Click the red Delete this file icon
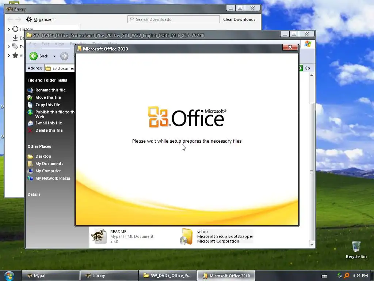The width and height of the screenshot is (374, 281). pyautogui.click(x=30, y=131)
